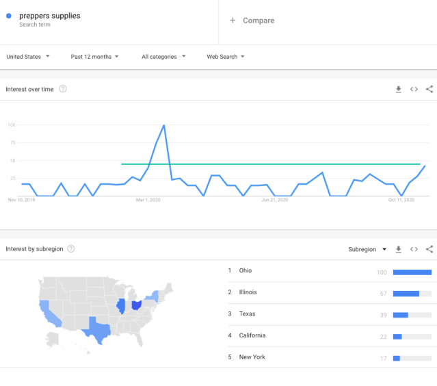
Task: Open embed code for Interest over time
Action: [414, 89]
